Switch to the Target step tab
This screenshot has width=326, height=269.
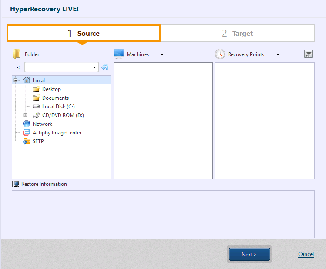tap(237, 33)
